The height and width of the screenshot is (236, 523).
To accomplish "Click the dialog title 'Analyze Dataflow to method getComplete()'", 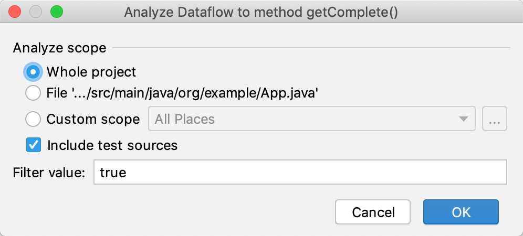I will (261, 12).
